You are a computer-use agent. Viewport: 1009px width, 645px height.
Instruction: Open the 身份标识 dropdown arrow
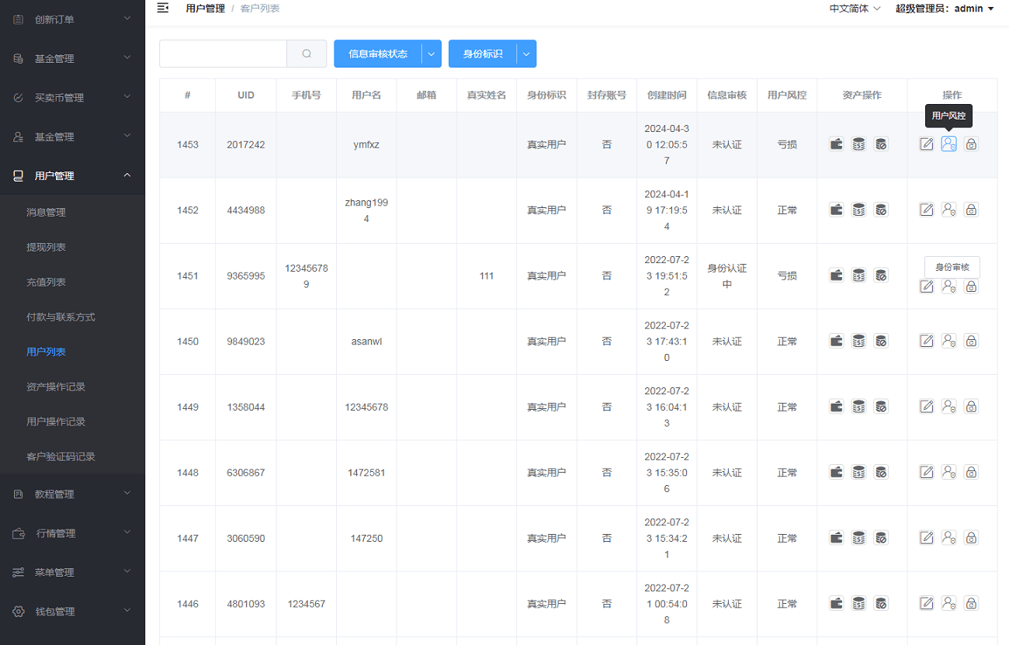click(x=526, y=54)
